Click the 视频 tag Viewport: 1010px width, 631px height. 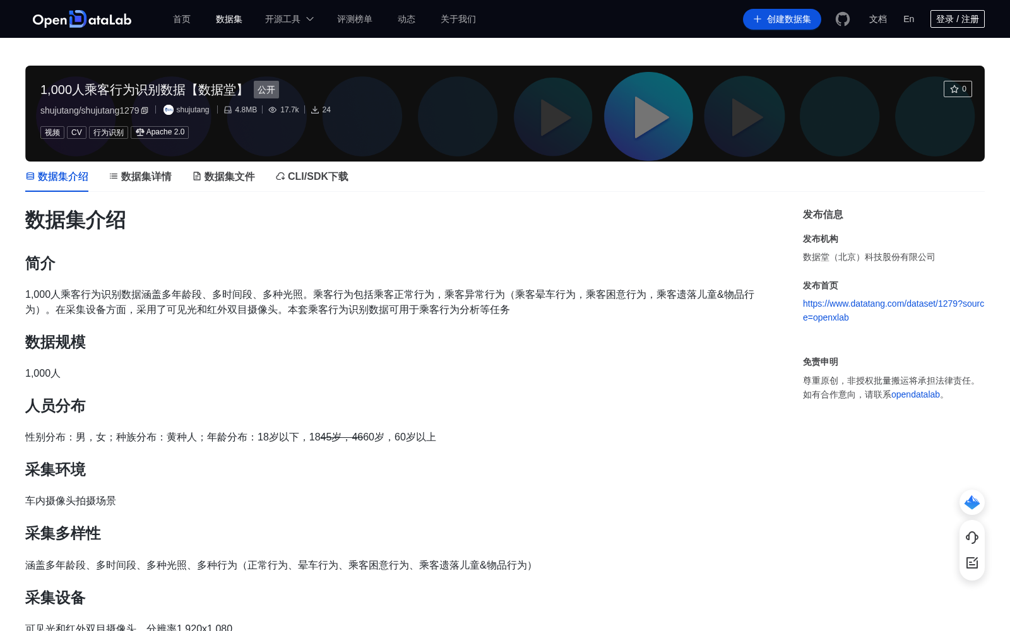pyautogui.click(x=52, y=132)
